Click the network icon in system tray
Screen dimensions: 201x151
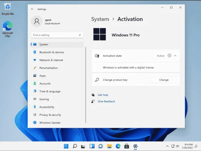(173, 146)
